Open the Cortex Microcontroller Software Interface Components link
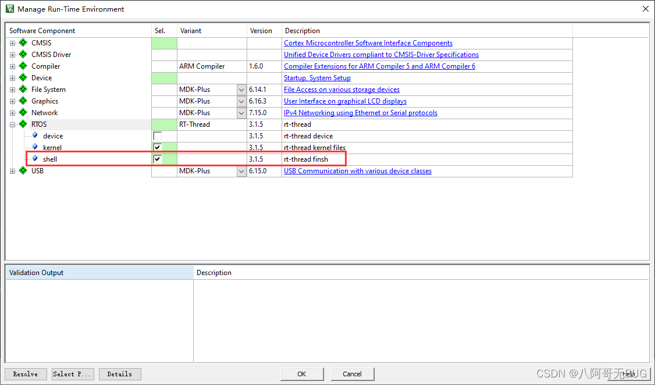The width and height of the screenshot is (655, 385). (368, 42)
